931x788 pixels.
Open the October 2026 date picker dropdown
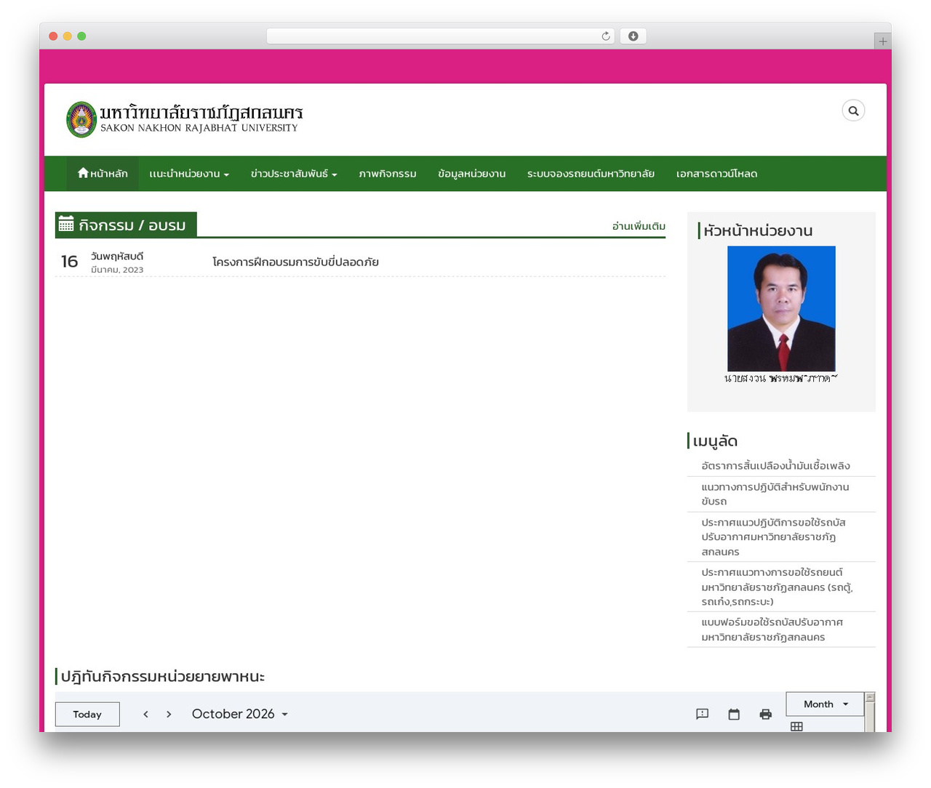point(239,715)
